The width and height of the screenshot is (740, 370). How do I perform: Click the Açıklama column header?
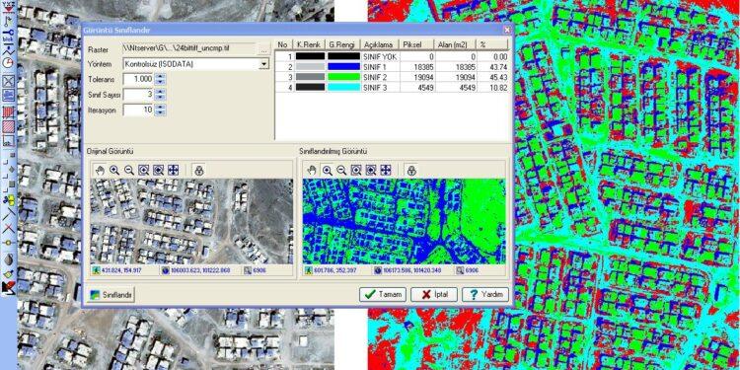[x=381, y=44]
